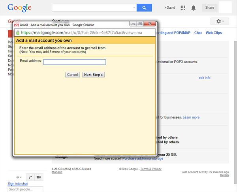Click the Details link for account activity
The image size is (237, 192).
click(224, 175)
